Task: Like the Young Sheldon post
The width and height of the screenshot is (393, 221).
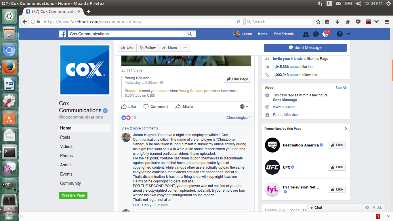Action: point(129,106)
